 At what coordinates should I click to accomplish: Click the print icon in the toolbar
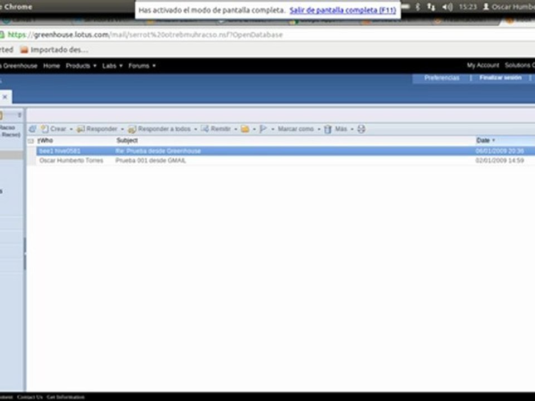tap(361, 129)
